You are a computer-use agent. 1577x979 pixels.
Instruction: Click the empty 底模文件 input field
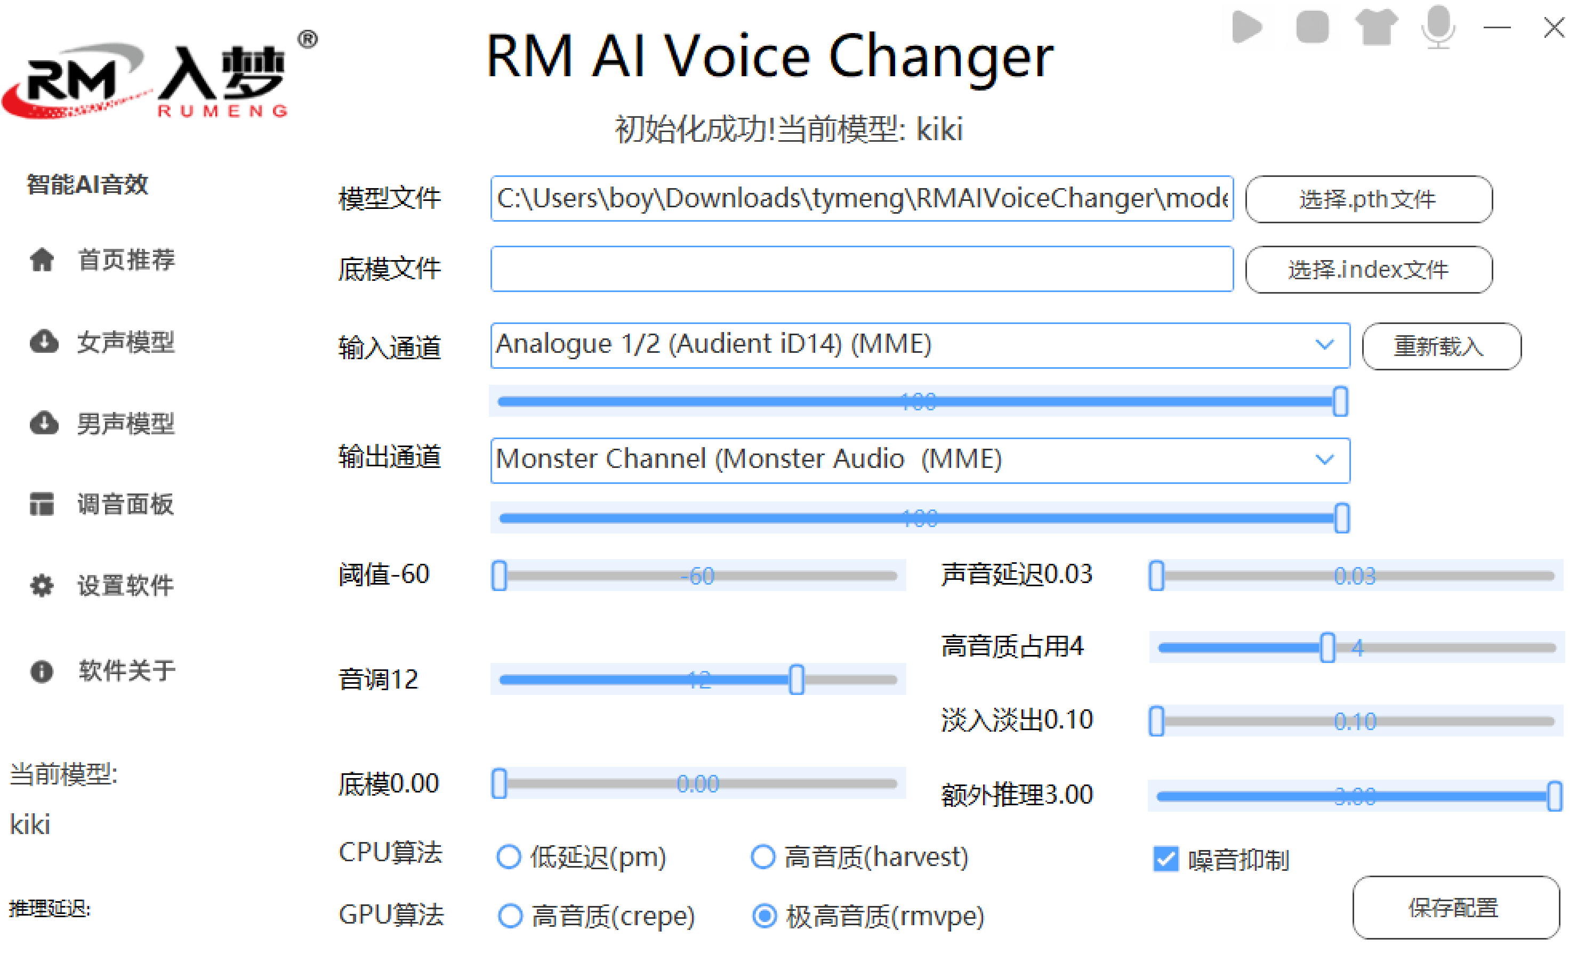pos(862,269)
